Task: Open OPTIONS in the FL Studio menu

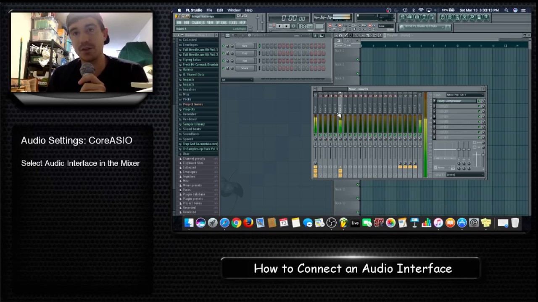Action: [x=222, y=23]
